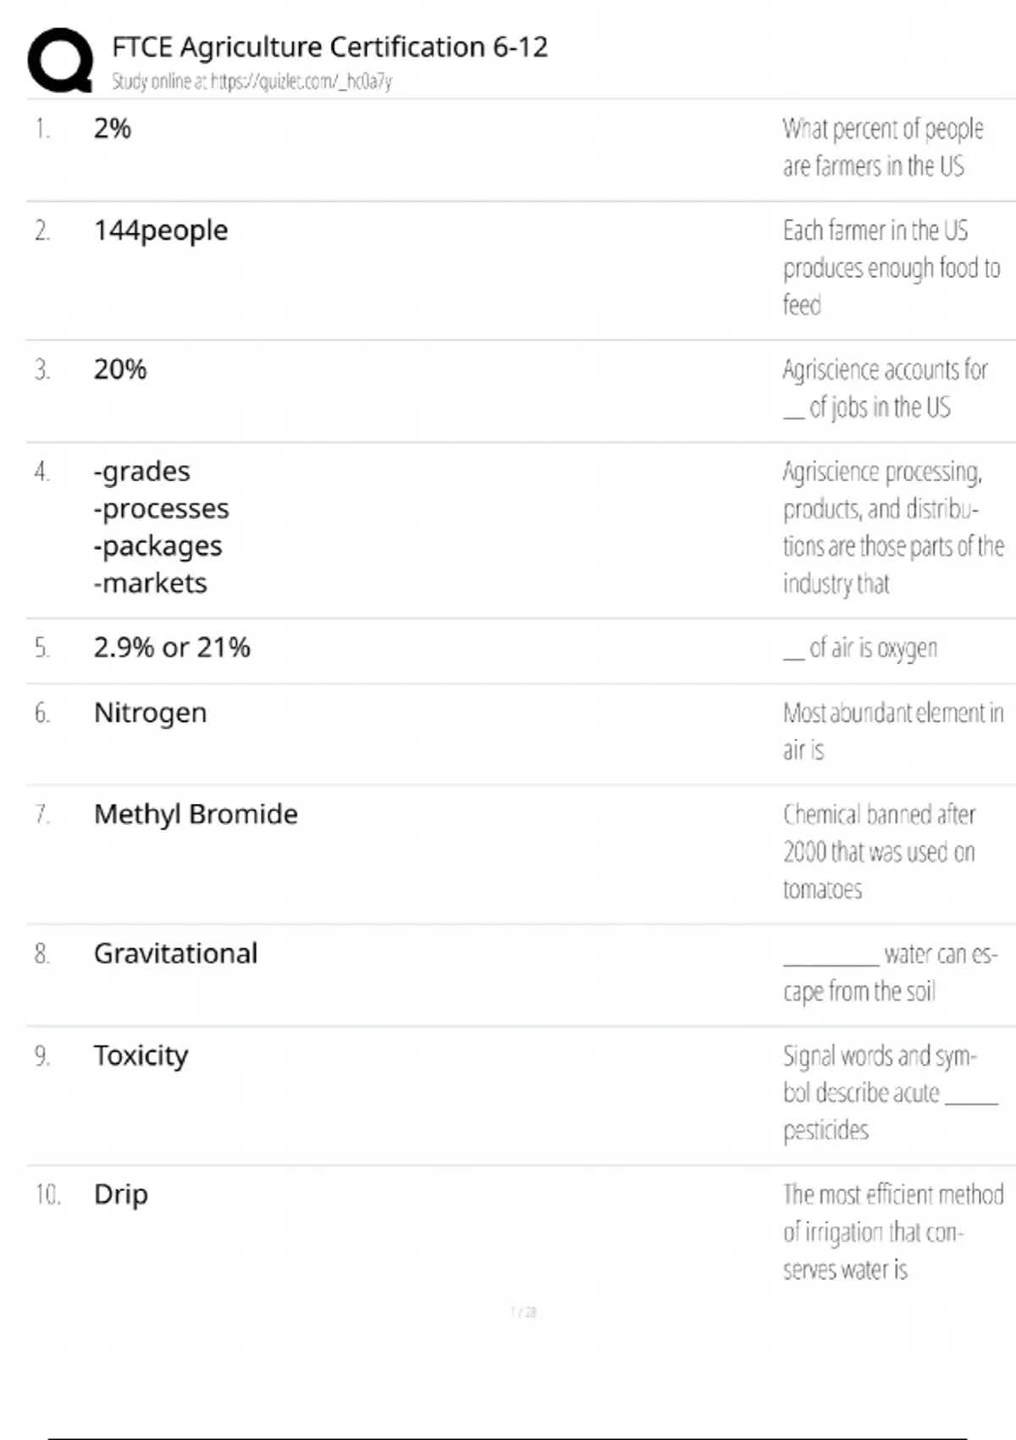
Task: Click the farmers percent question text
Action: point(881,147)
